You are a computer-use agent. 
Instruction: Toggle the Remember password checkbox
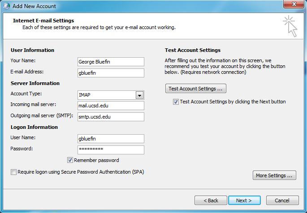click(x=70, y=160)
